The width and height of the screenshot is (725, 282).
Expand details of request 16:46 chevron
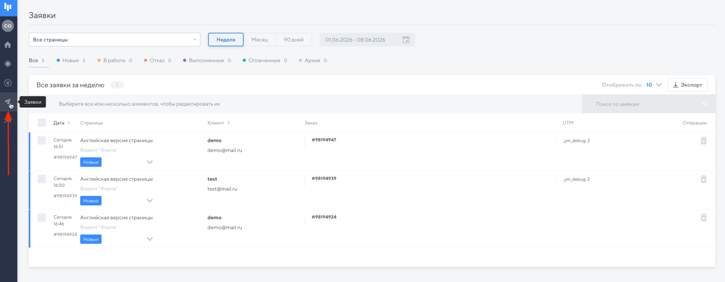[150, 239]
